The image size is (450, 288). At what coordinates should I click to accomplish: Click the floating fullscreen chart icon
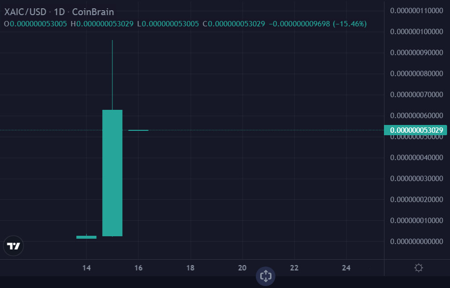point(266,276)
